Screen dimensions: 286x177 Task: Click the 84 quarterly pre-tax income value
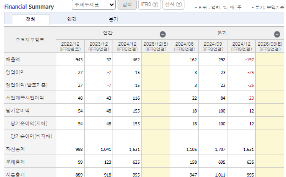(223, 98)
